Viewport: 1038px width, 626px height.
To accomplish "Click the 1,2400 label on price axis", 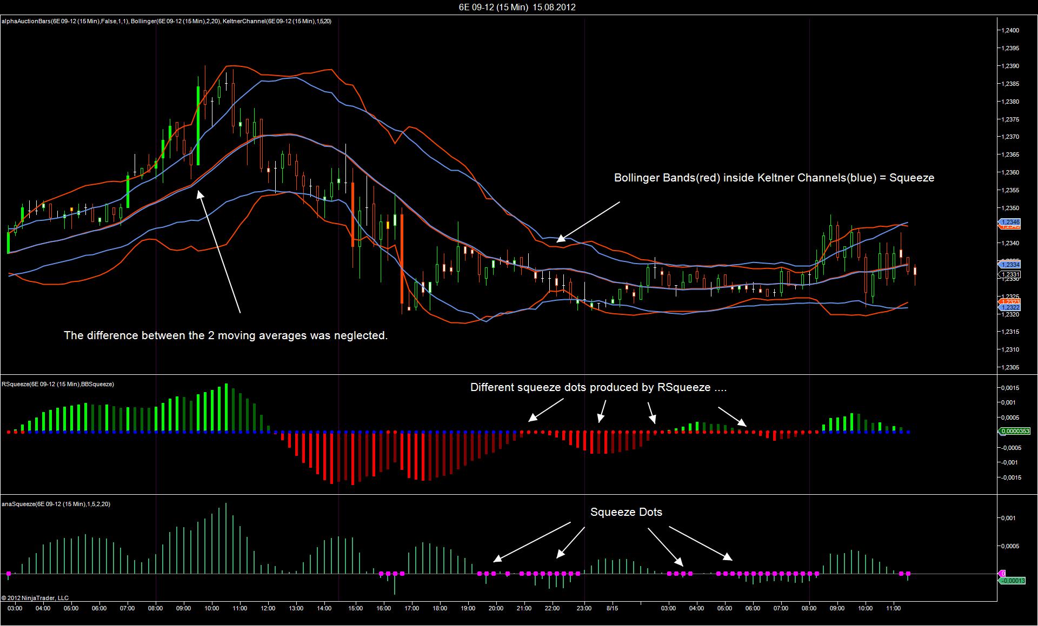I will click(x=1010, y=31).
